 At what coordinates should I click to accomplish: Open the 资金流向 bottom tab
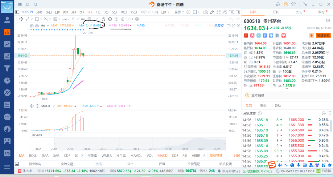click(x=35, y=164)
